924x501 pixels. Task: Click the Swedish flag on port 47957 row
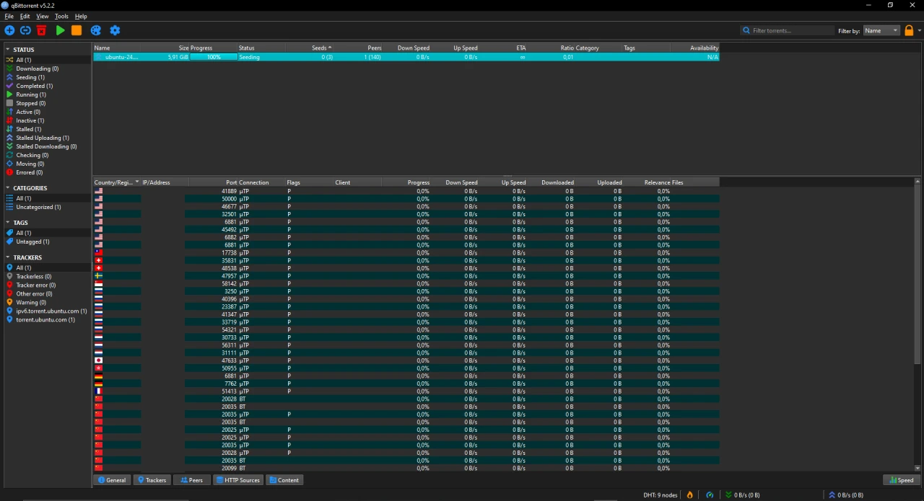pos(99,276)
